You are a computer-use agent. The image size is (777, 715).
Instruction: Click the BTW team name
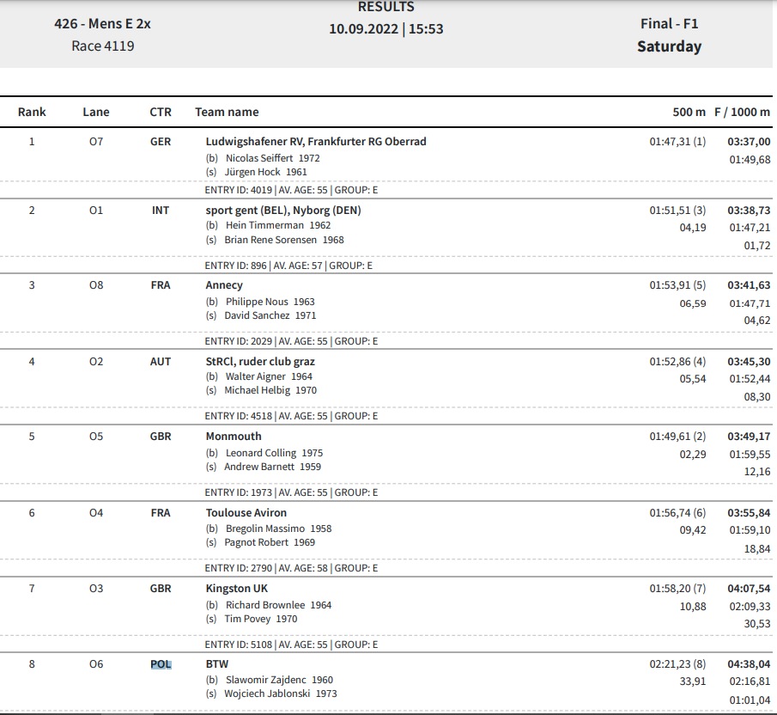pos(217,664)
